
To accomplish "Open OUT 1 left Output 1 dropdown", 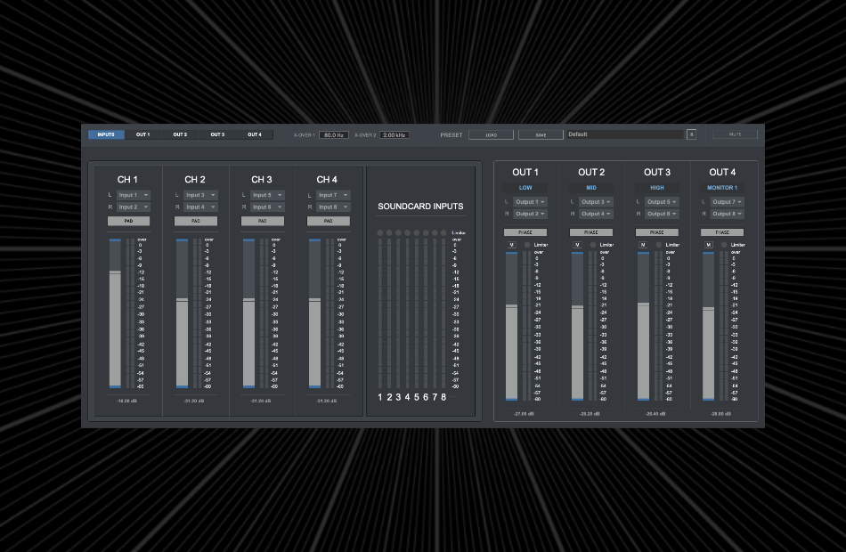I will point(531,202).
